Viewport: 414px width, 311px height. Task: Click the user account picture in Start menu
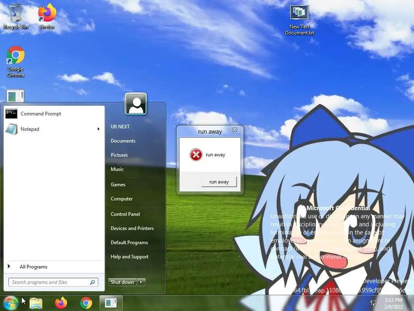136,104
